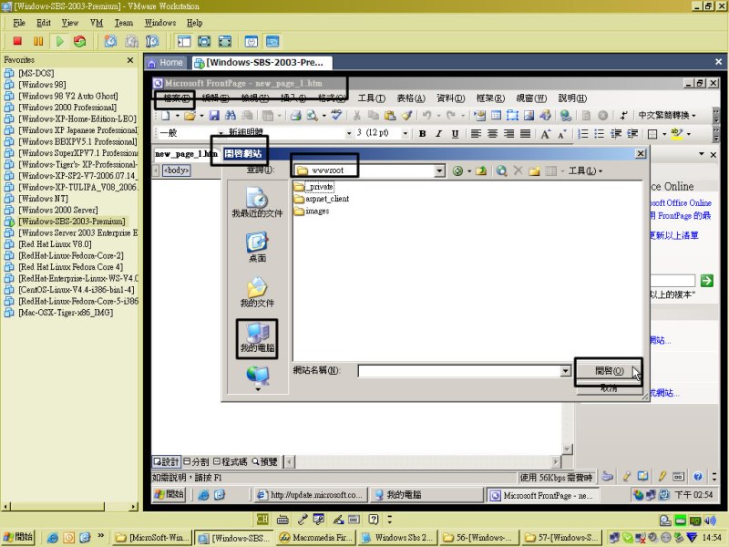The height and width of the screenshot is (547, 729).
Task: Select the _private folder
Action: coord(314,187)
